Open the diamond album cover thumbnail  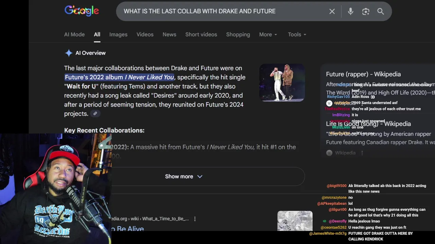[x=295, y=221]
